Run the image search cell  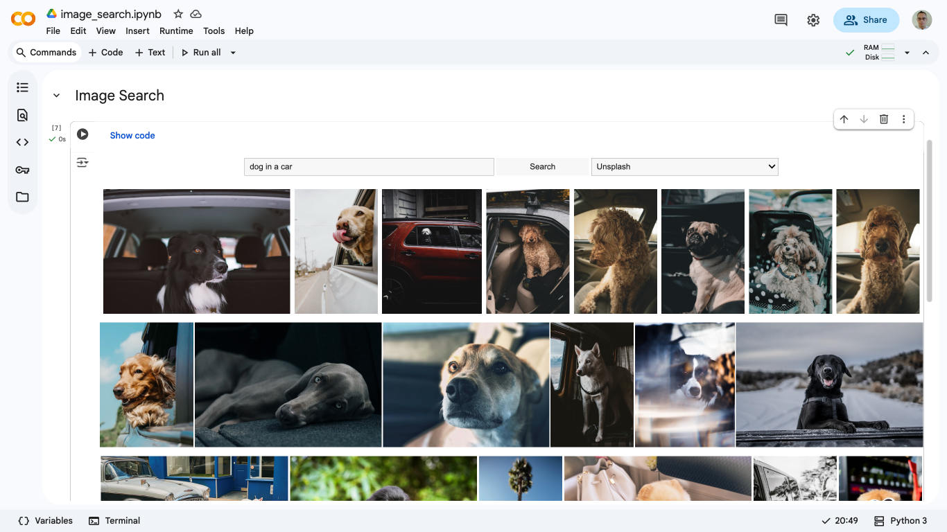82,134
